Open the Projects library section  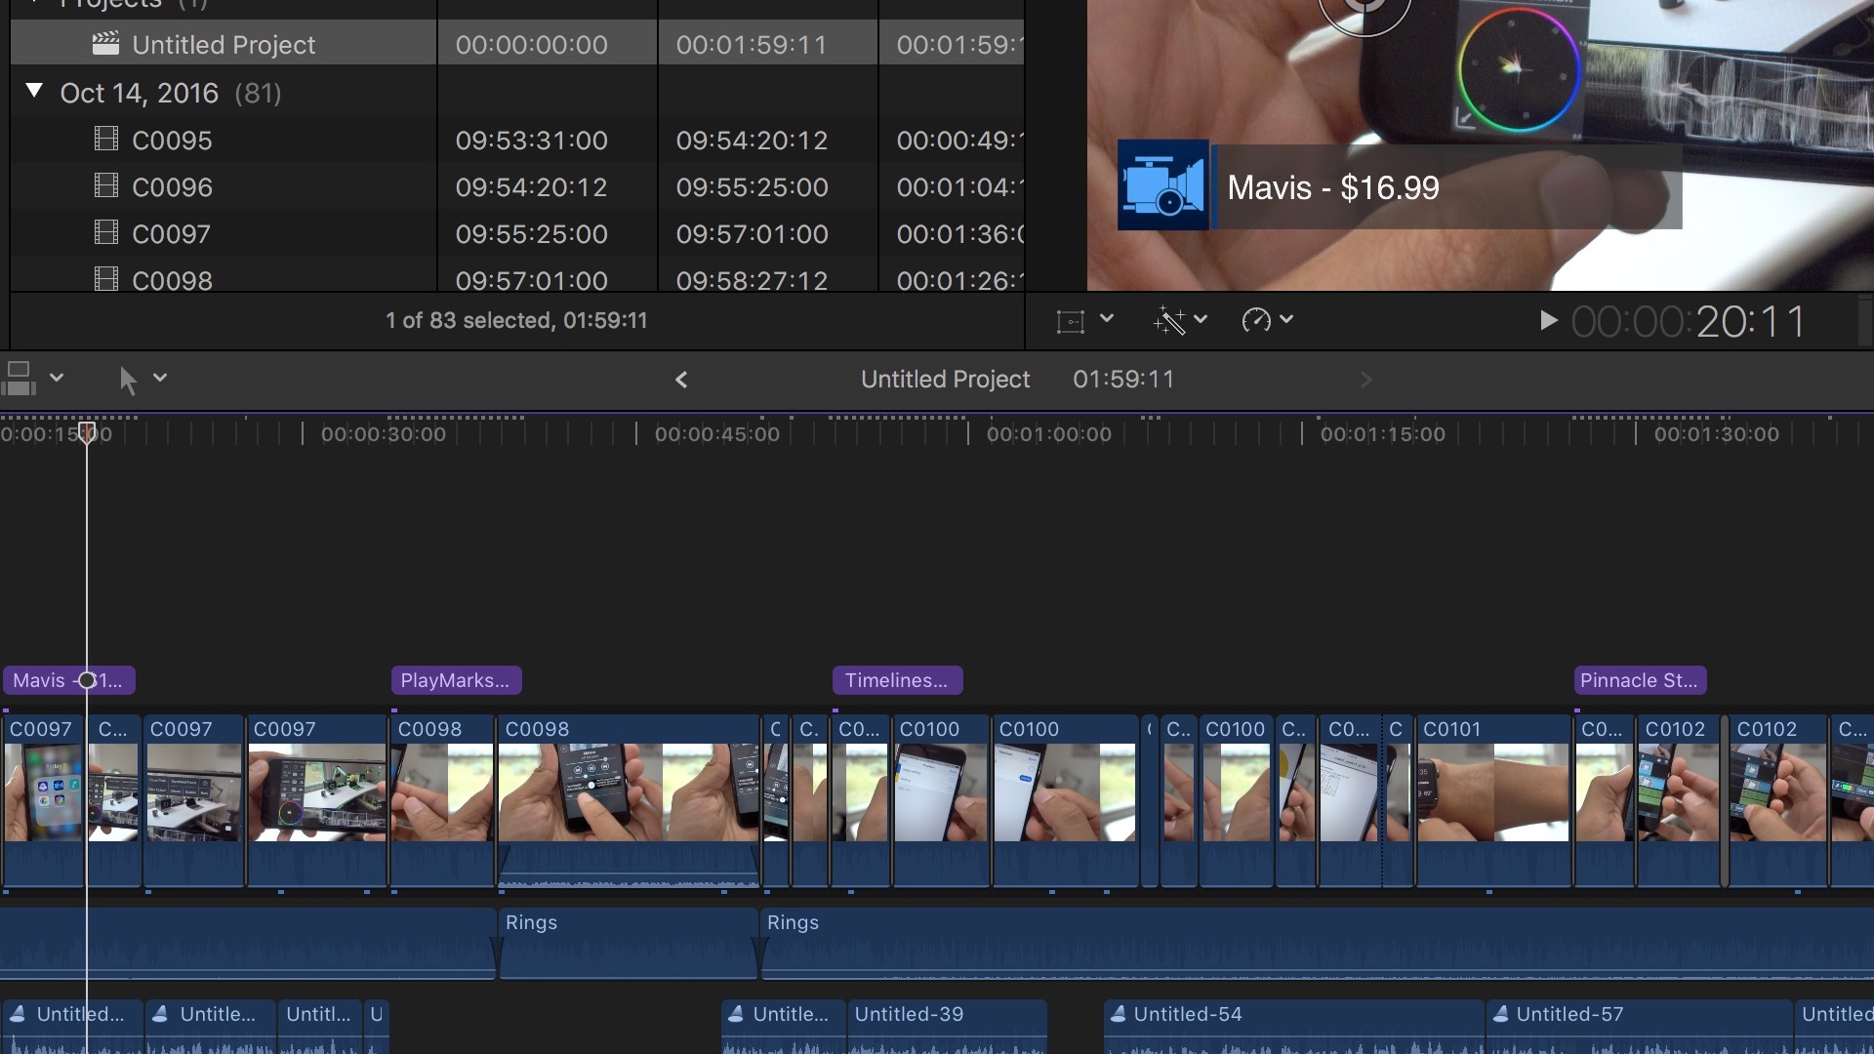[x=109, y=5]
